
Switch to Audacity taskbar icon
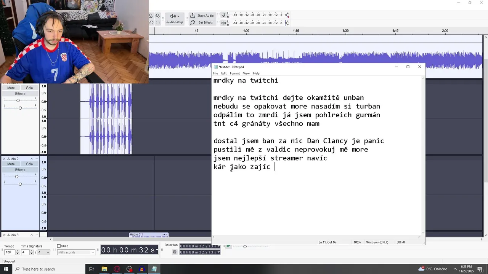click(x=142, y=269)
